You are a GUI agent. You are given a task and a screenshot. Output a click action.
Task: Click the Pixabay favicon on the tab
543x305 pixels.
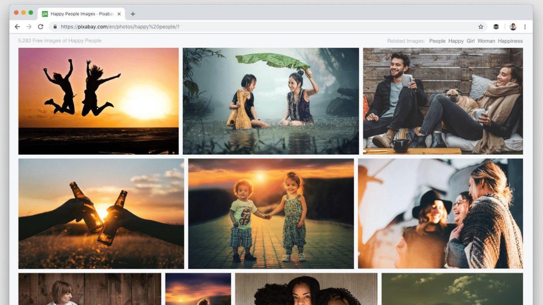45,13
